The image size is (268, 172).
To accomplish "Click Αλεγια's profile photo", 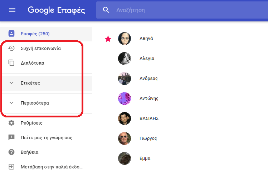I will click(125, 59).
